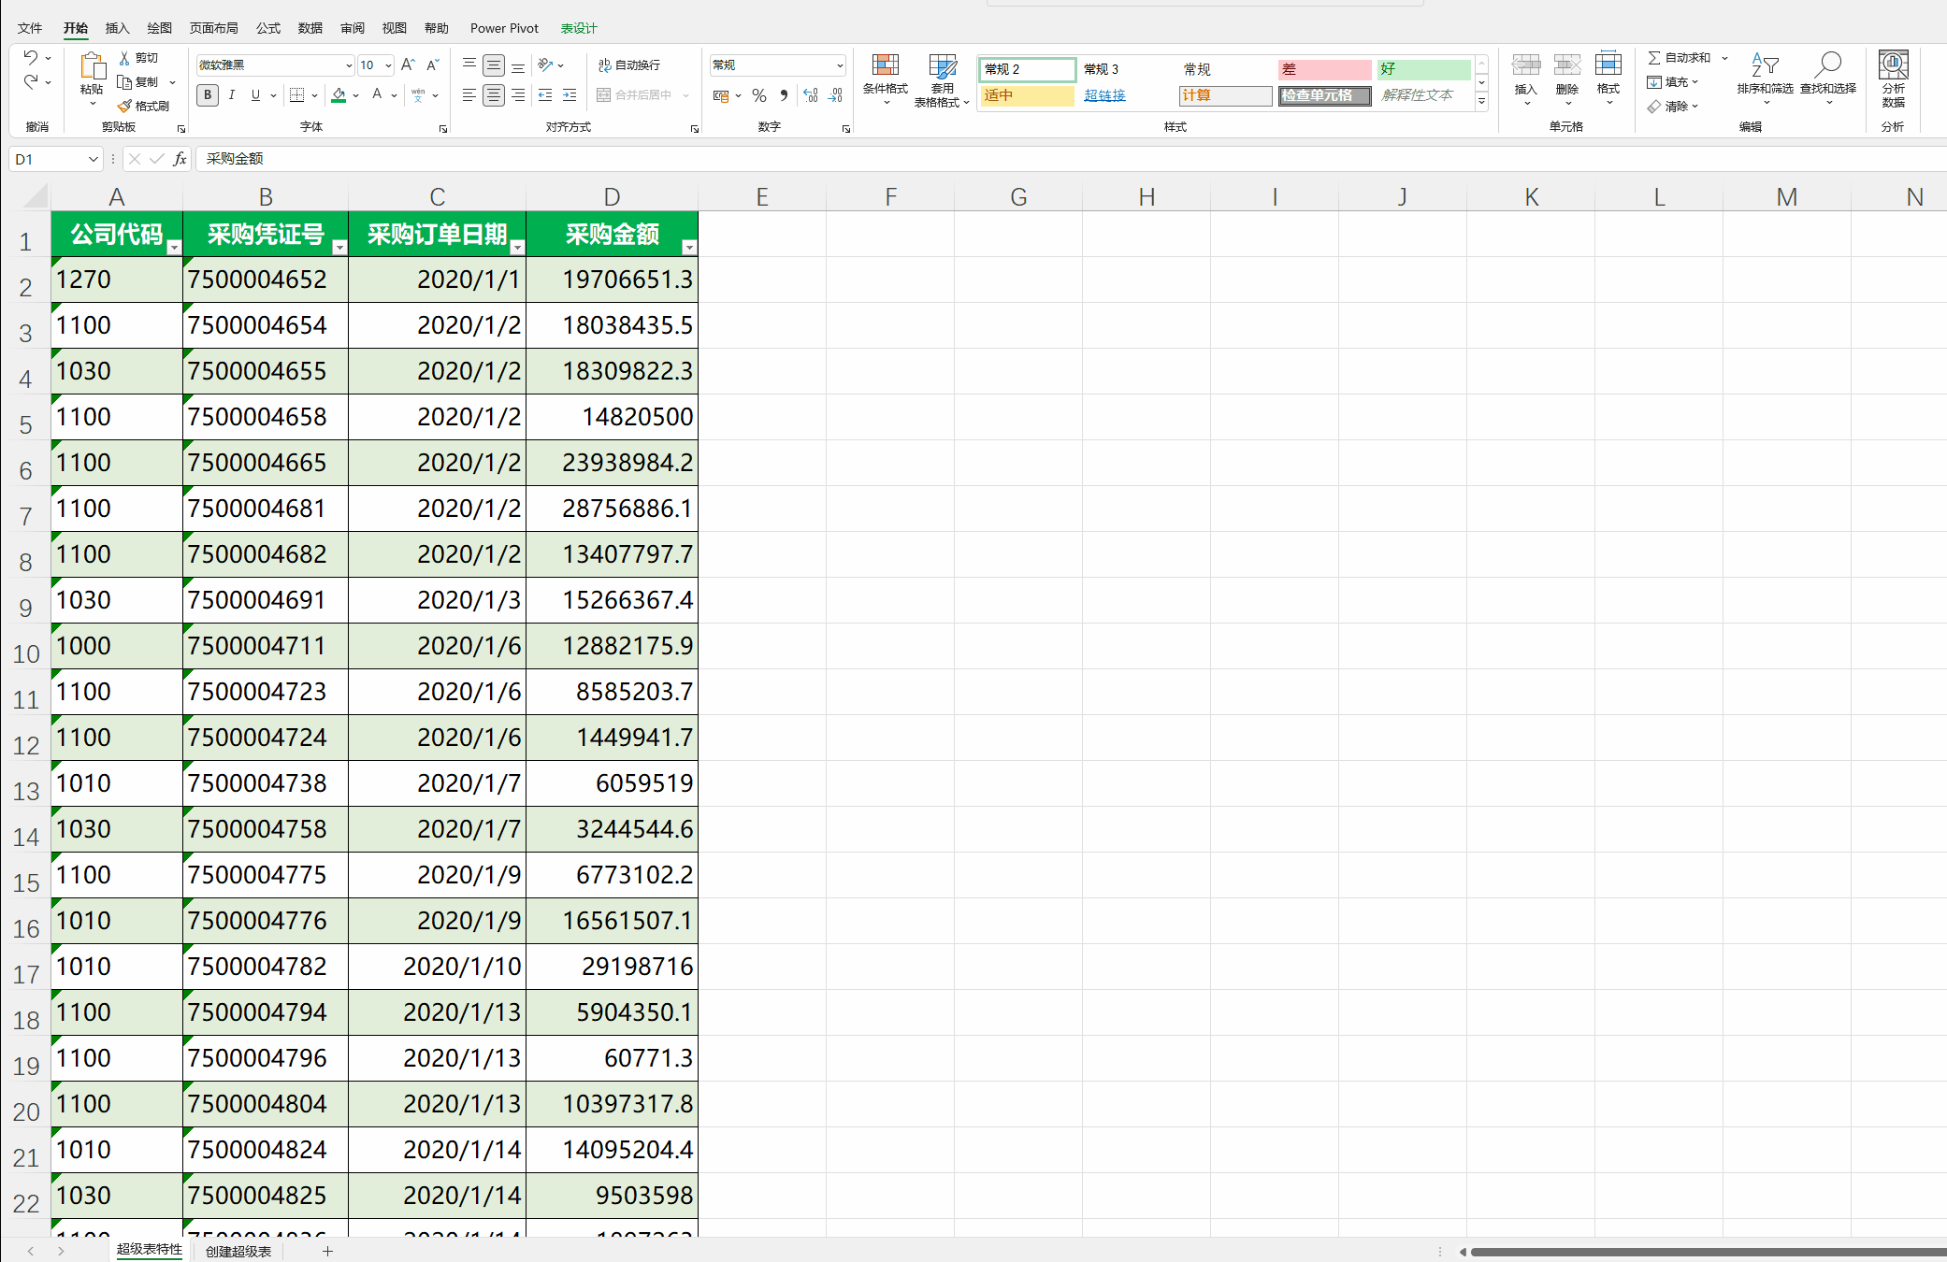Click the Cut (剪切) scissors icon
This screenshot has width=1947, height=1262.
point(125,58)
